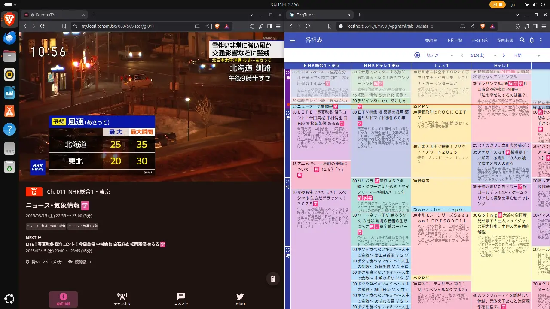Image resolution: width=550 pixels, height=309 pixels.
Task: Click the search icon in EPGTimer header
Action: click(522, 40)
